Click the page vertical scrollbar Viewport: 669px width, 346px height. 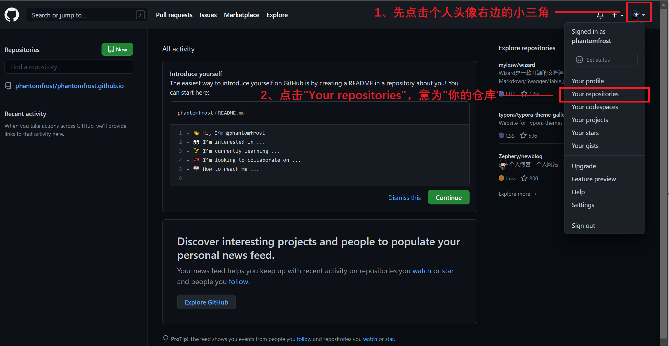(664, 173)
